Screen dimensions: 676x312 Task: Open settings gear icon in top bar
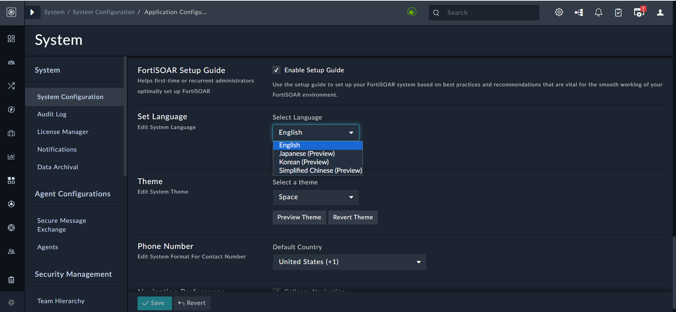point(559,12)
